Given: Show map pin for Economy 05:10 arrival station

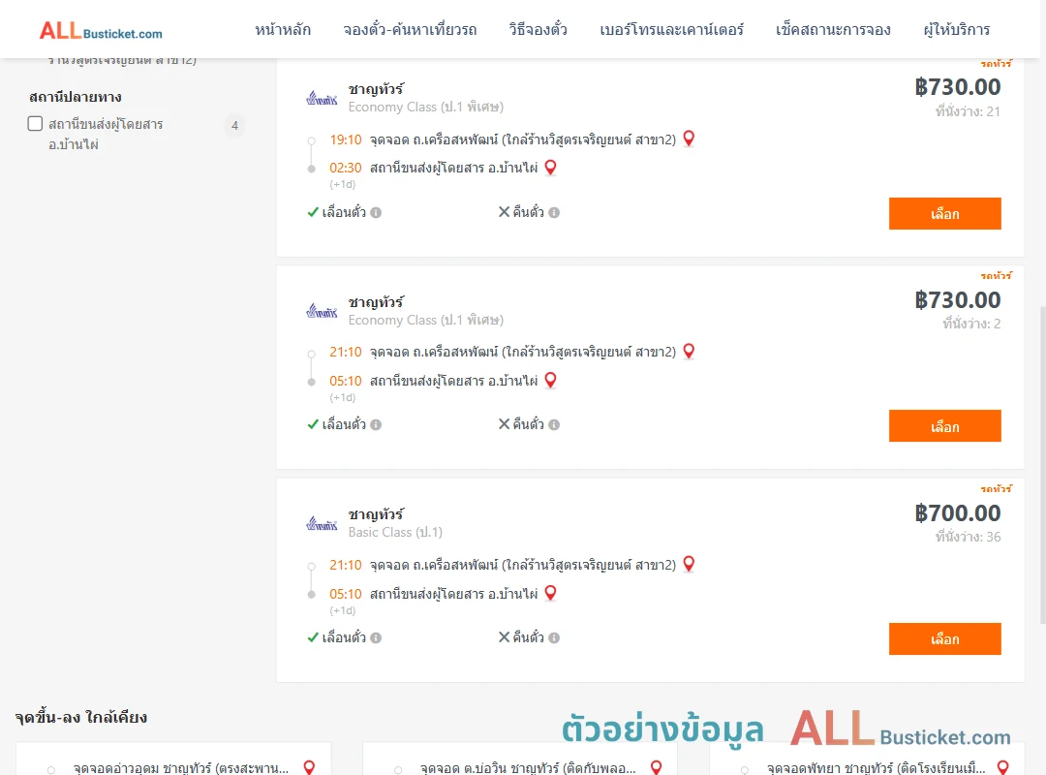Looking at the screenshot, I should [550, 381].
